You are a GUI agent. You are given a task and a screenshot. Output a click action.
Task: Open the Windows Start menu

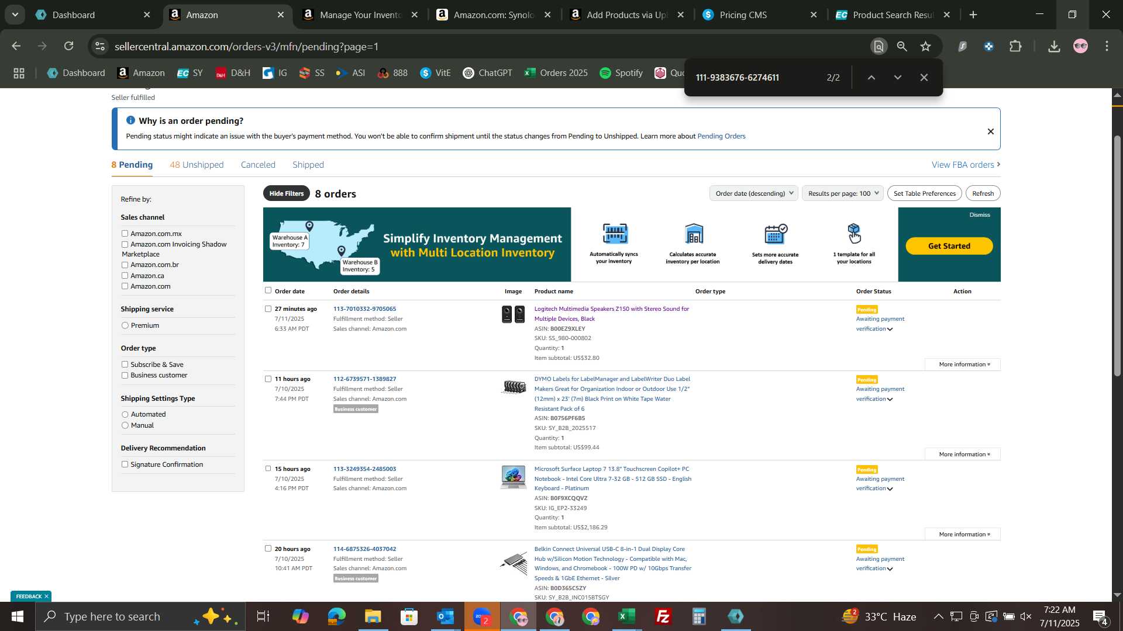pyautogui.click(x=17, y=616)
